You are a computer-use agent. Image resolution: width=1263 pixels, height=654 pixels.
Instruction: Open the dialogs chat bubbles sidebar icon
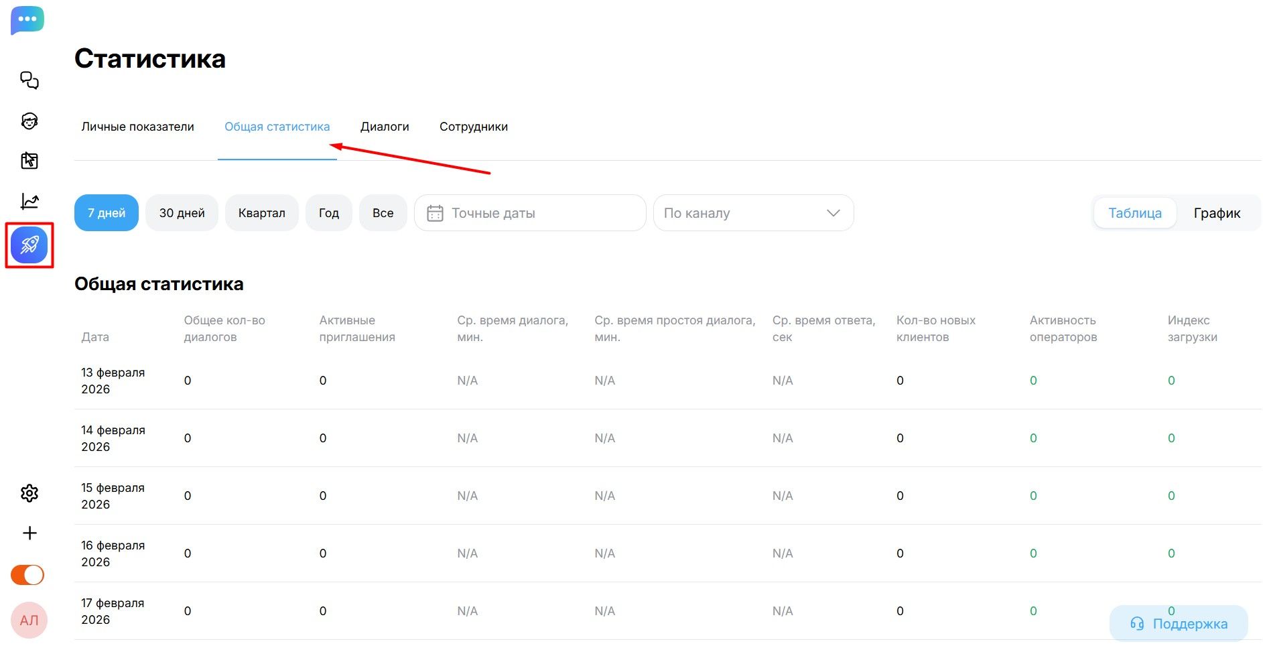(x=29, y=80)
